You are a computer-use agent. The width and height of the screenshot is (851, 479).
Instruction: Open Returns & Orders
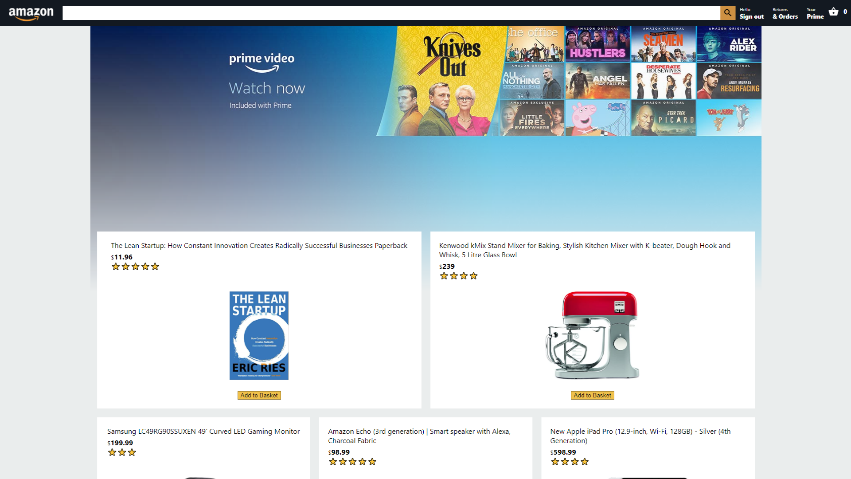pos(785,13)
